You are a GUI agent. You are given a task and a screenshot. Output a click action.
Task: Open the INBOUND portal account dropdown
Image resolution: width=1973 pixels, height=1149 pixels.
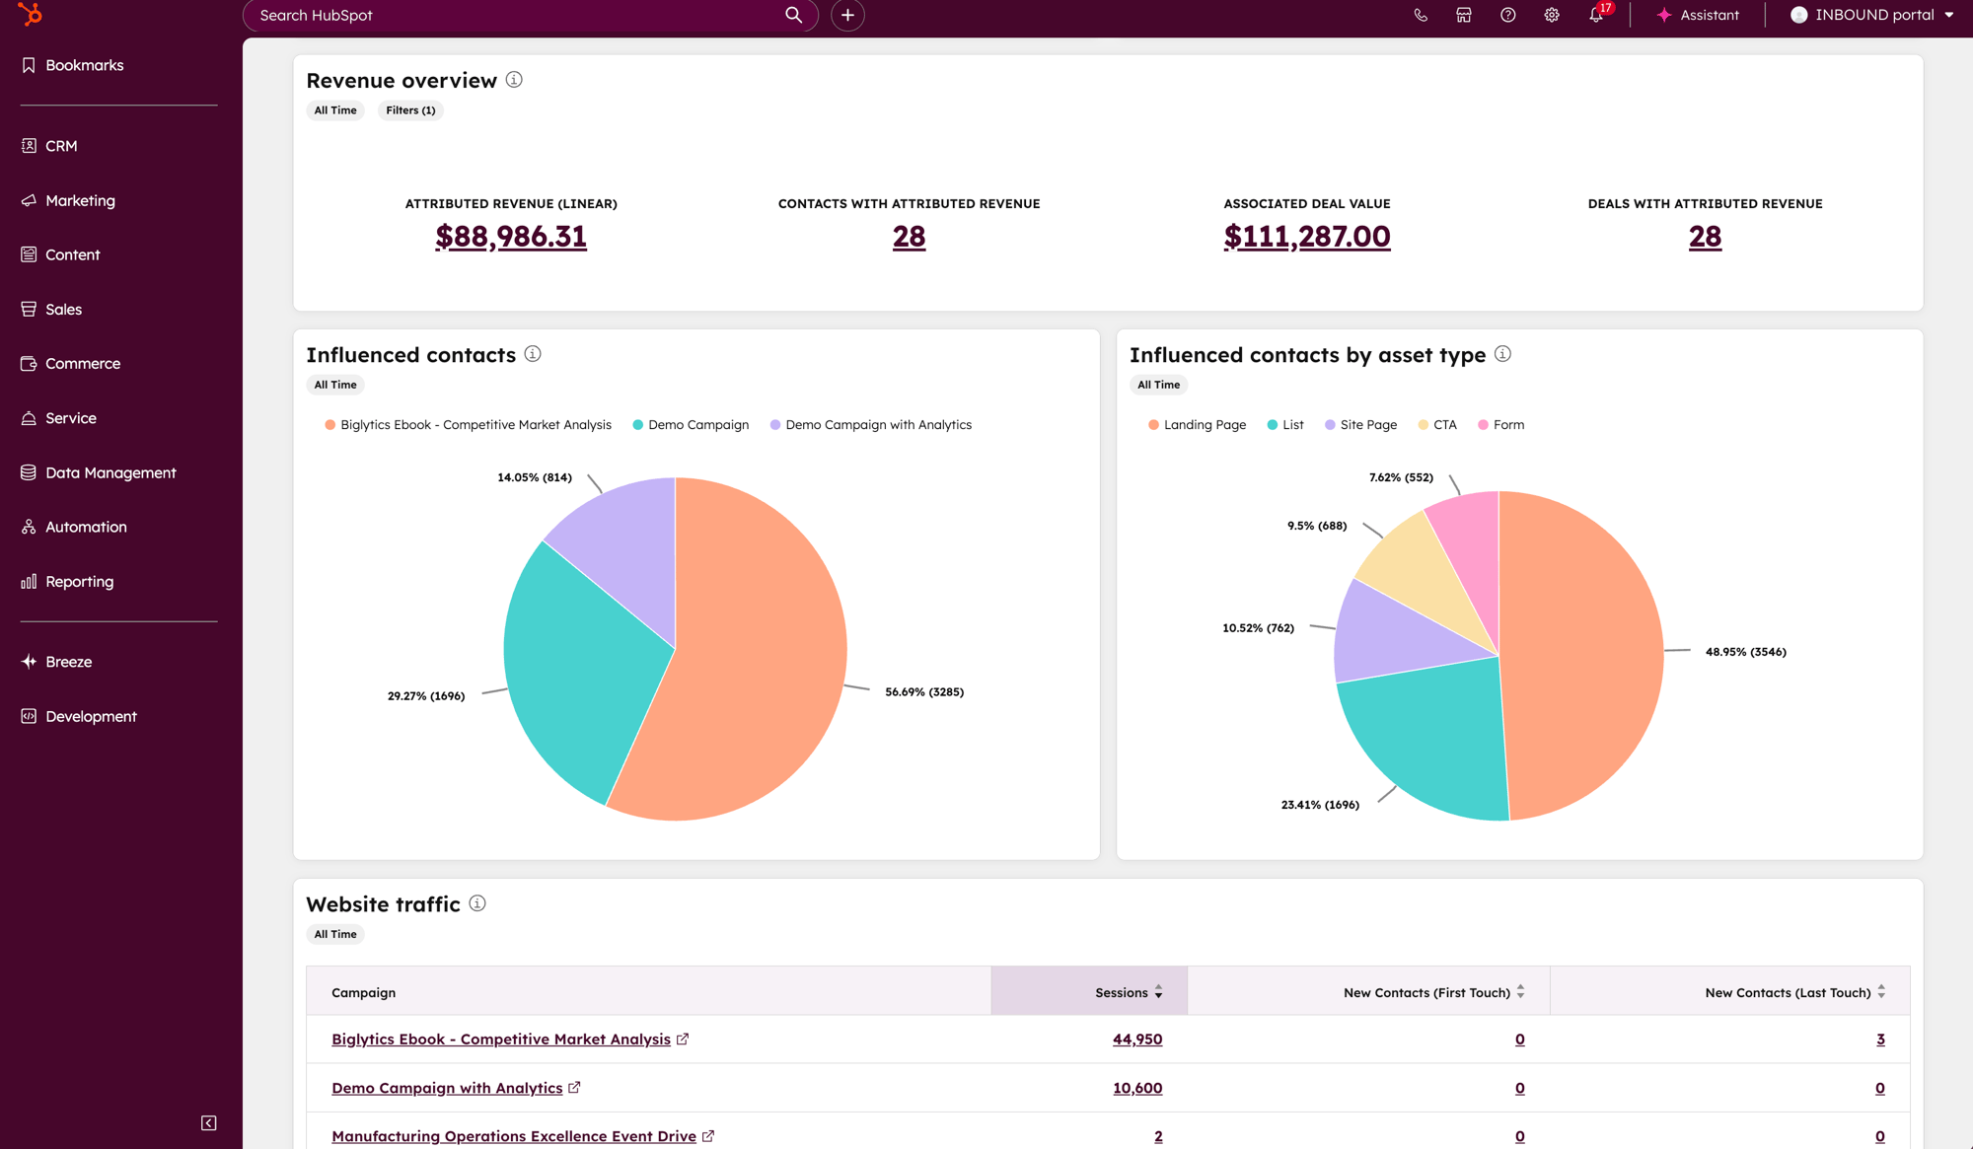tap(1872, 15)
